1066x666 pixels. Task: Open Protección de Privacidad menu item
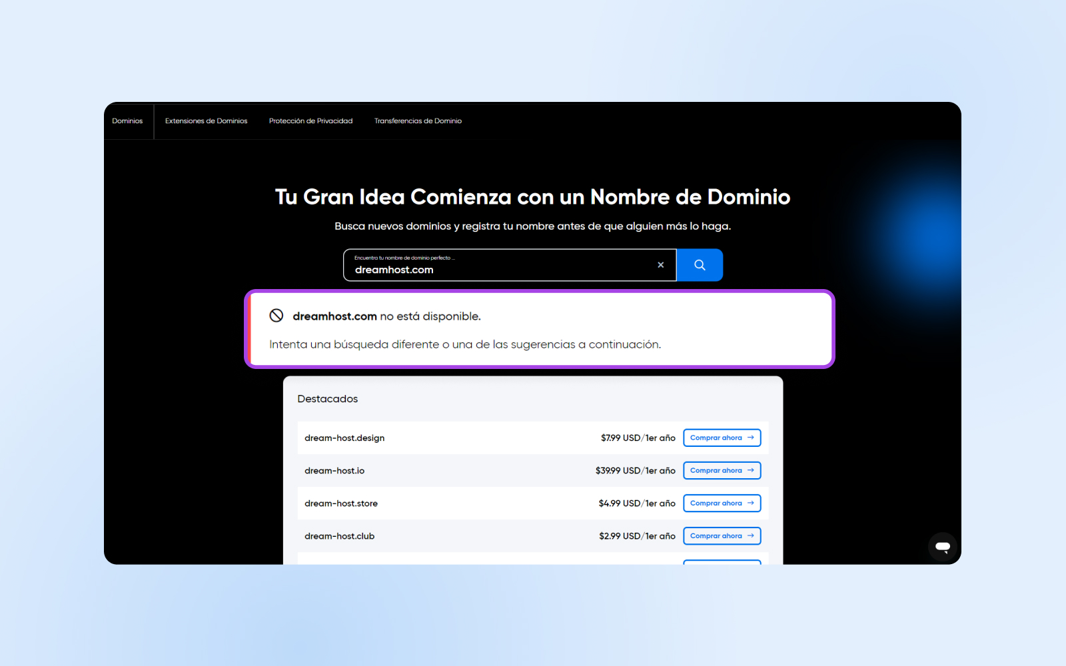(310, 121)
